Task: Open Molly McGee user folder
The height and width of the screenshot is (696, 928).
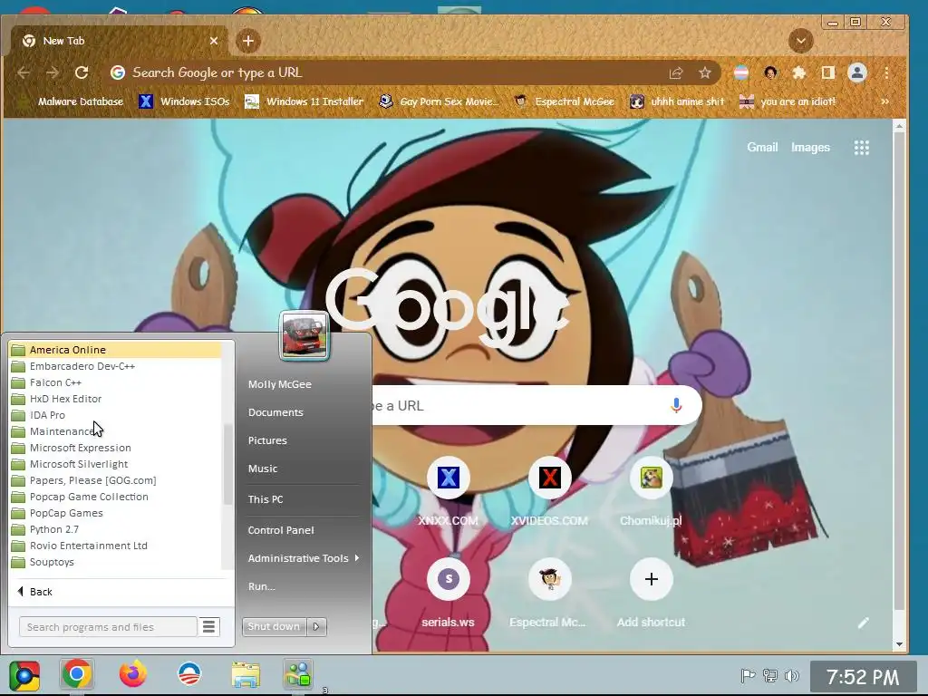Action: 279,384
